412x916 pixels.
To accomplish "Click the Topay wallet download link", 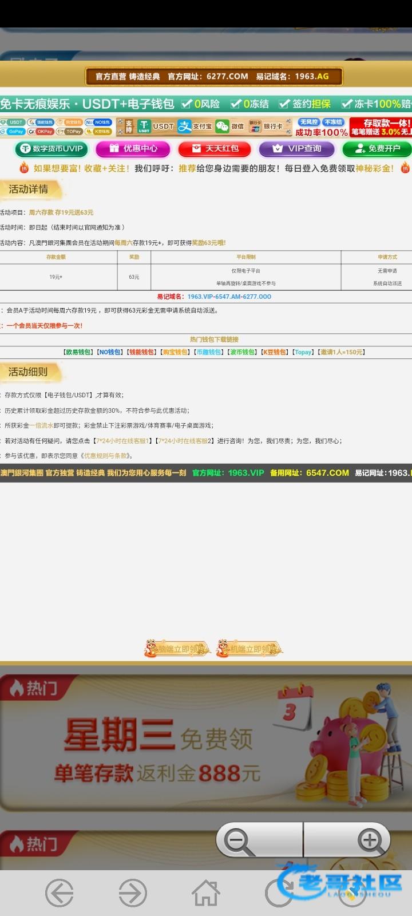I will 303,352.
